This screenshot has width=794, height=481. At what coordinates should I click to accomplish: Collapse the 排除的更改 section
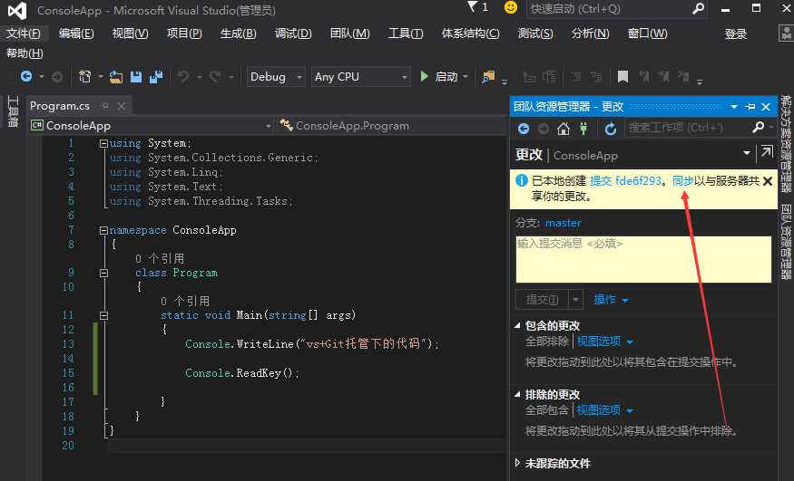tap(517, 394)
